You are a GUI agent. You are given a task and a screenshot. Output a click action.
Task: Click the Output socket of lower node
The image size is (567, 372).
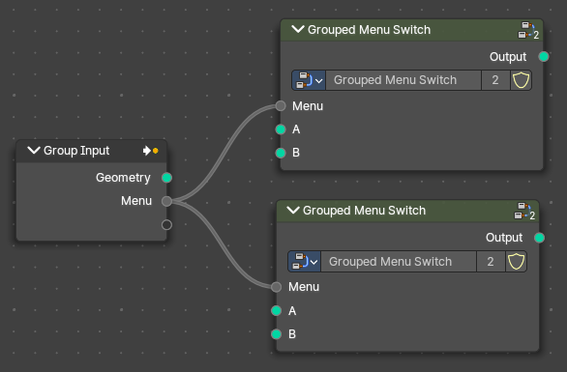(x=539, y=238)
